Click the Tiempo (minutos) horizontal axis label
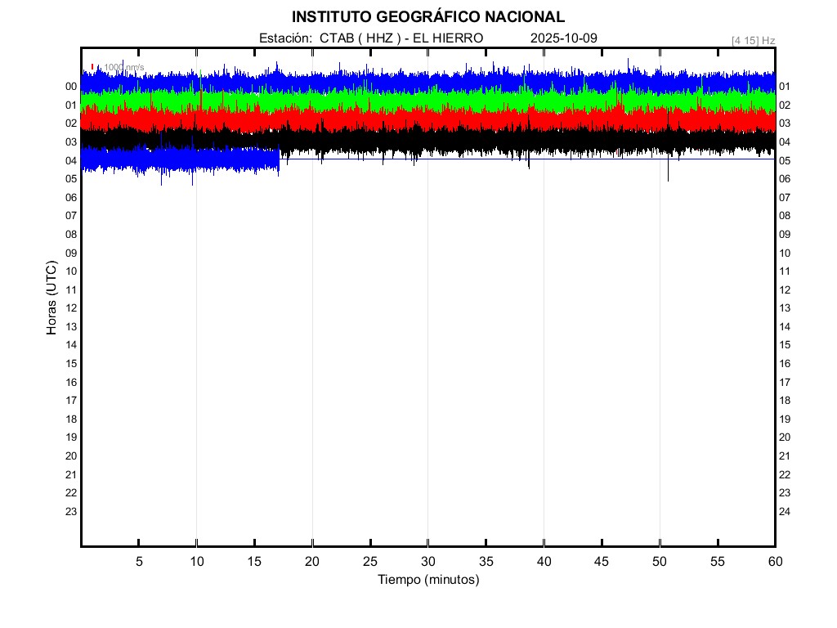Image resolution: width=837 pixels, height=628 pixels. tap(428, 580)
